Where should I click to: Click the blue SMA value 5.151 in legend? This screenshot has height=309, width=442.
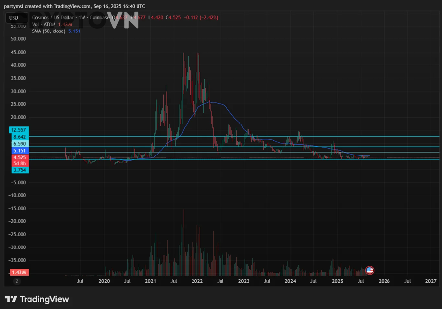pyautogui.click(x=74, y=31)
